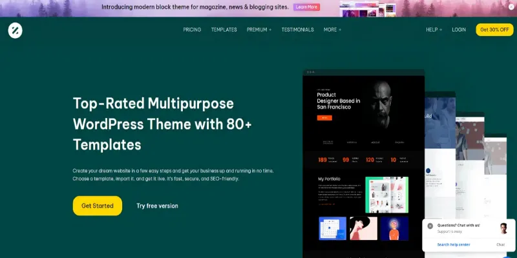The width and height of the screenshot is (517, 258).
Task: Dismiss the chat widget with X icon
Action: coord(430,226)
